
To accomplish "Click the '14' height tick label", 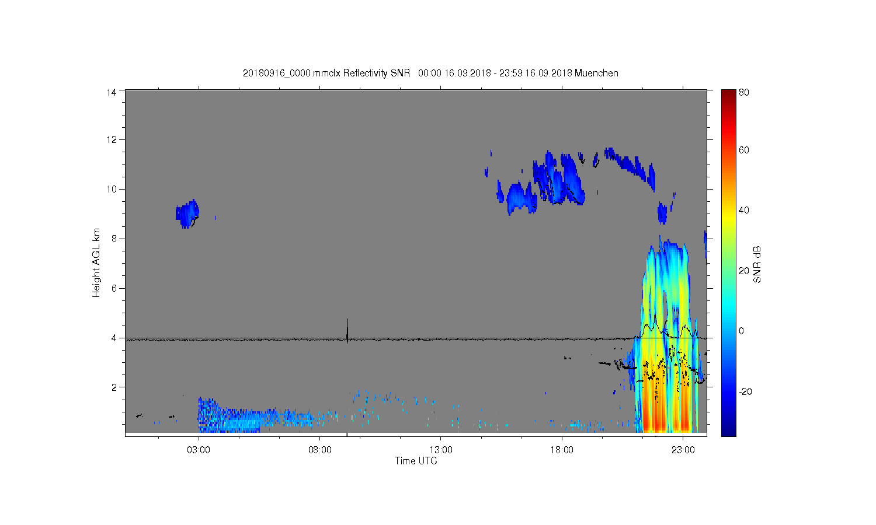I will point(112,92).
